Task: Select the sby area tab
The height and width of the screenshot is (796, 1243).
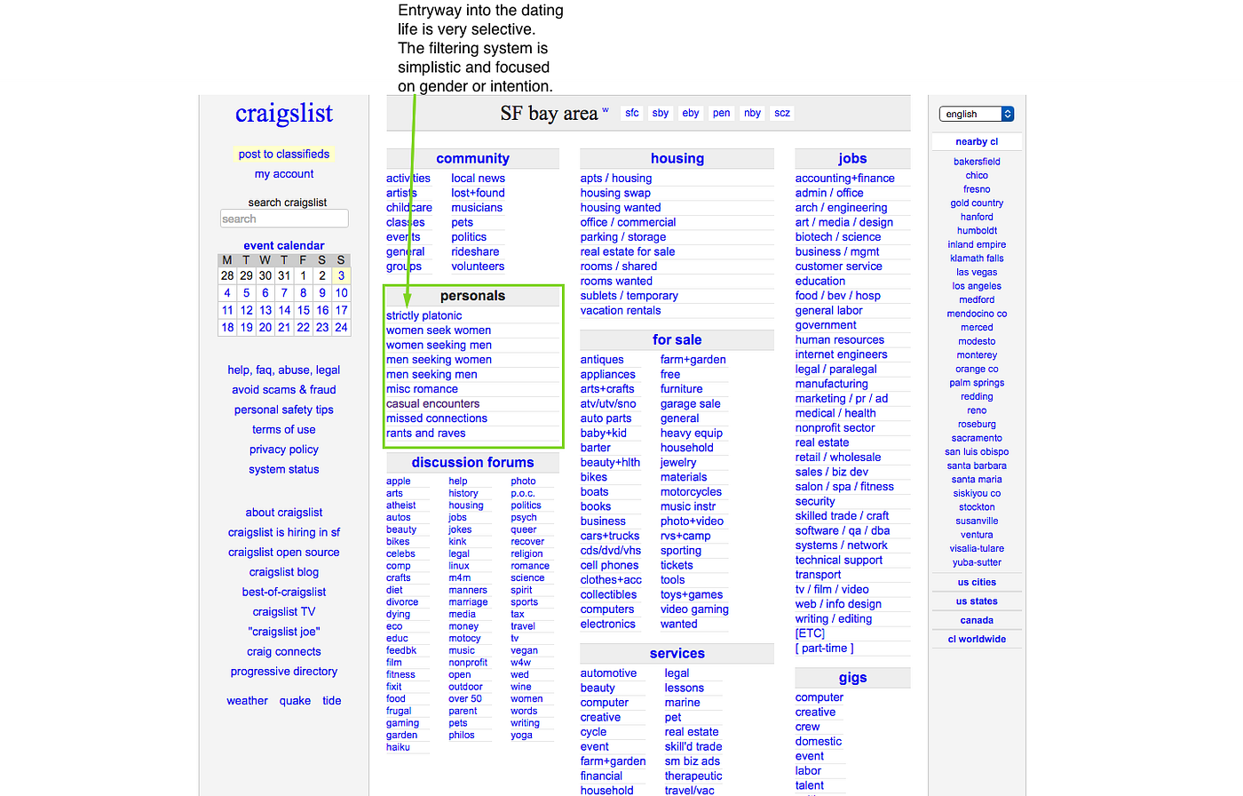Action: [661, 113]
